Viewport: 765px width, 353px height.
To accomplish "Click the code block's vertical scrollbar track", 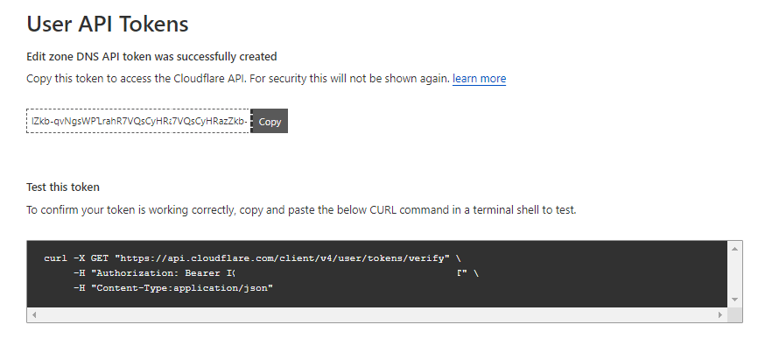I will tap(734, 273).
